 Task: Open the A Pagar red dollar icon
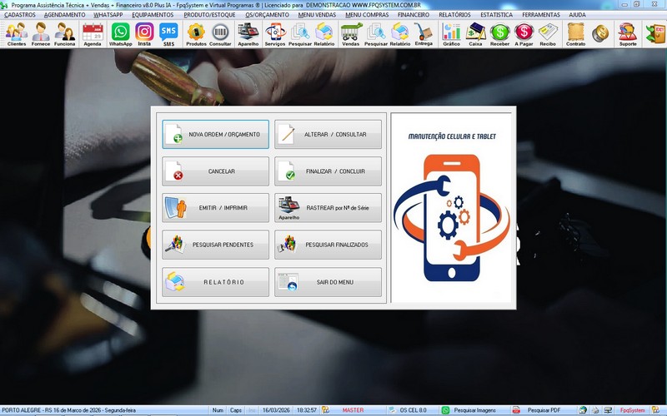pos(524,34)
